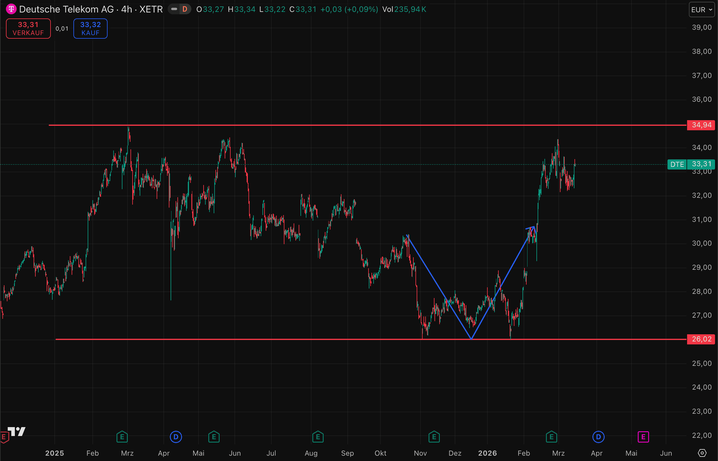
Task: Click the symbol title Deutsche Telekom AG 4h XETR
Action: point(91,9)
